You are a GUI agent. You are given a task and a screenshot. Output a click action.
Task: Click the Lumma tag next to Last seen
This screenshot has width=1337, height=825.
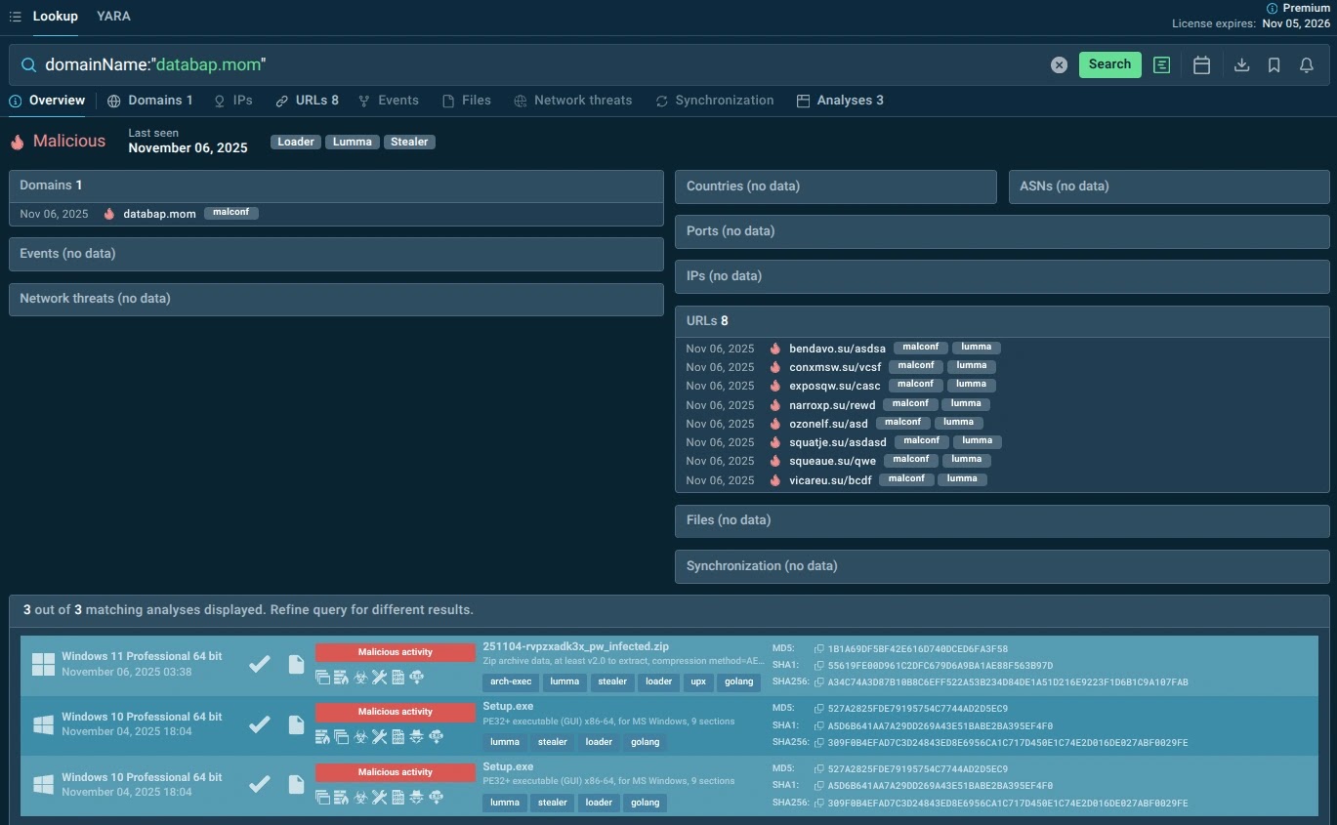click(352, 143)
